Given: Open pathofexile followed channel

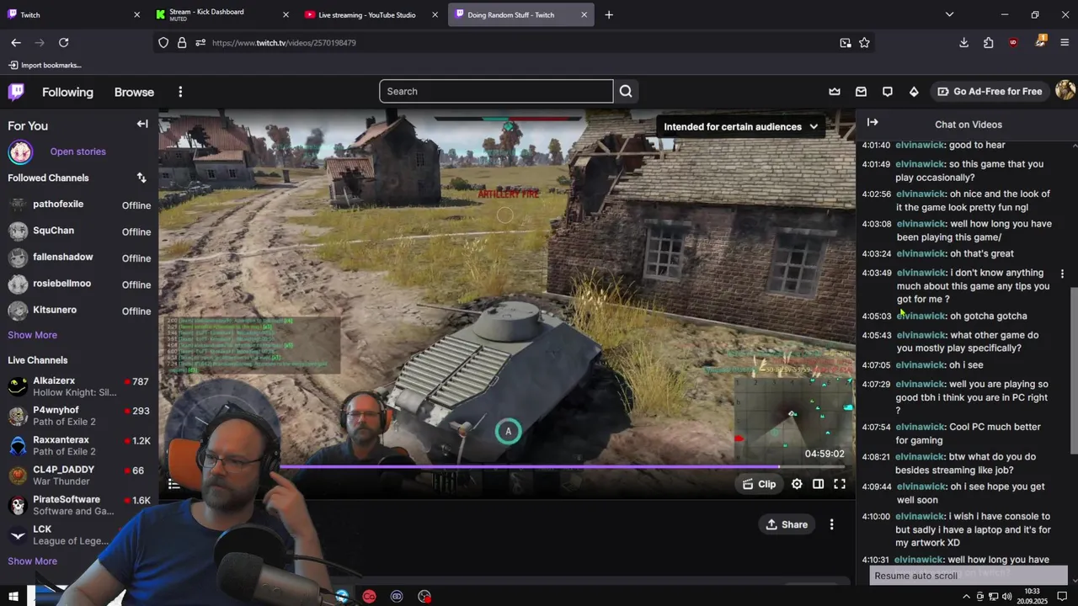Looking at the screenshot, I should pyautogui.click(x=79, y=205).
